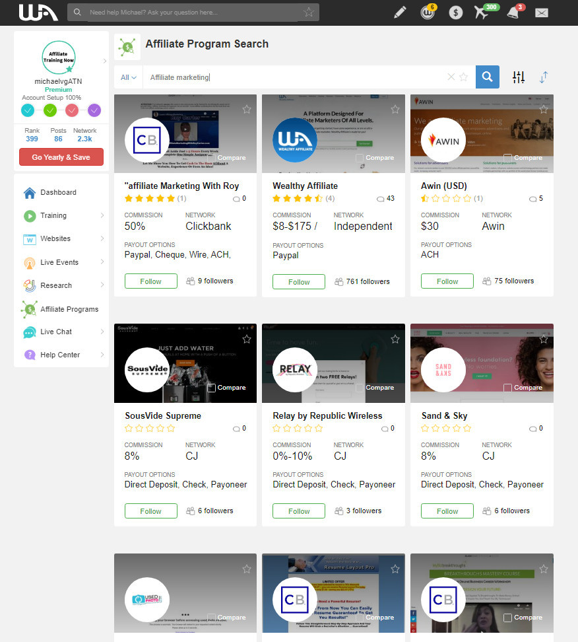
Task: Expand the Training menu arrow
Action: [102, 215]
